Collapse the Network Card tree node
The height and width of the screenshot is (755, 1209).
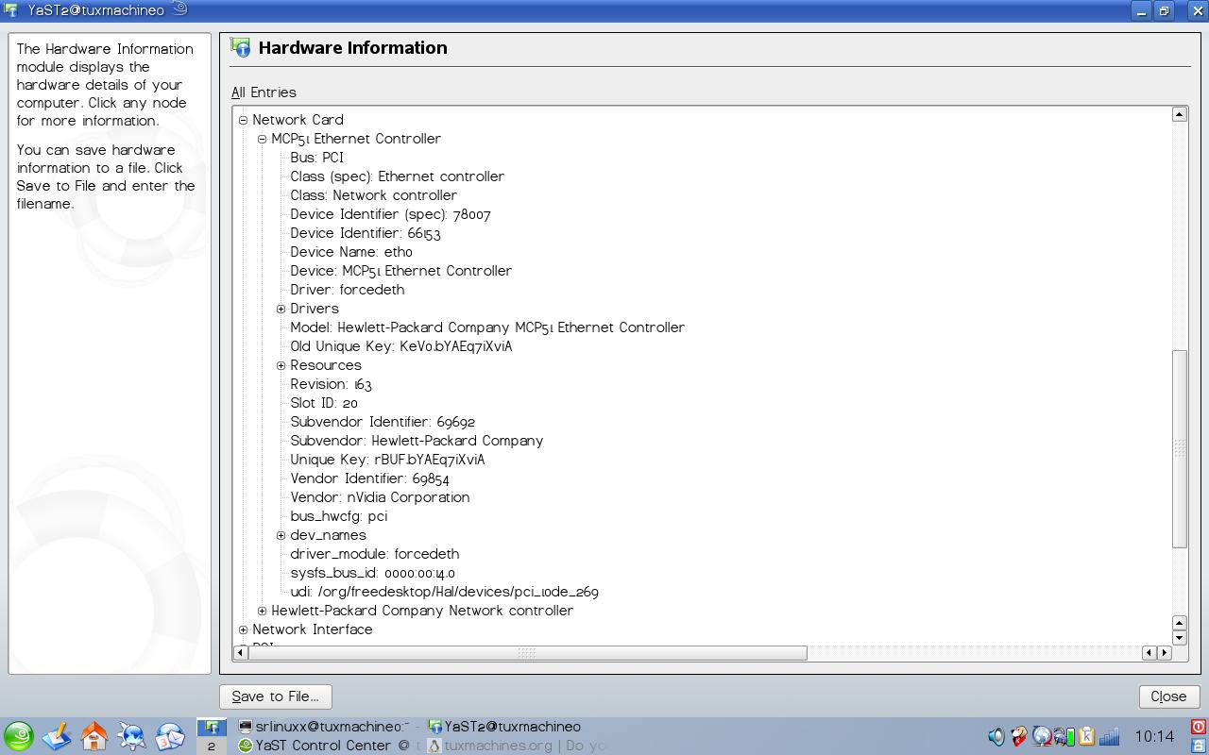point(244,120)
